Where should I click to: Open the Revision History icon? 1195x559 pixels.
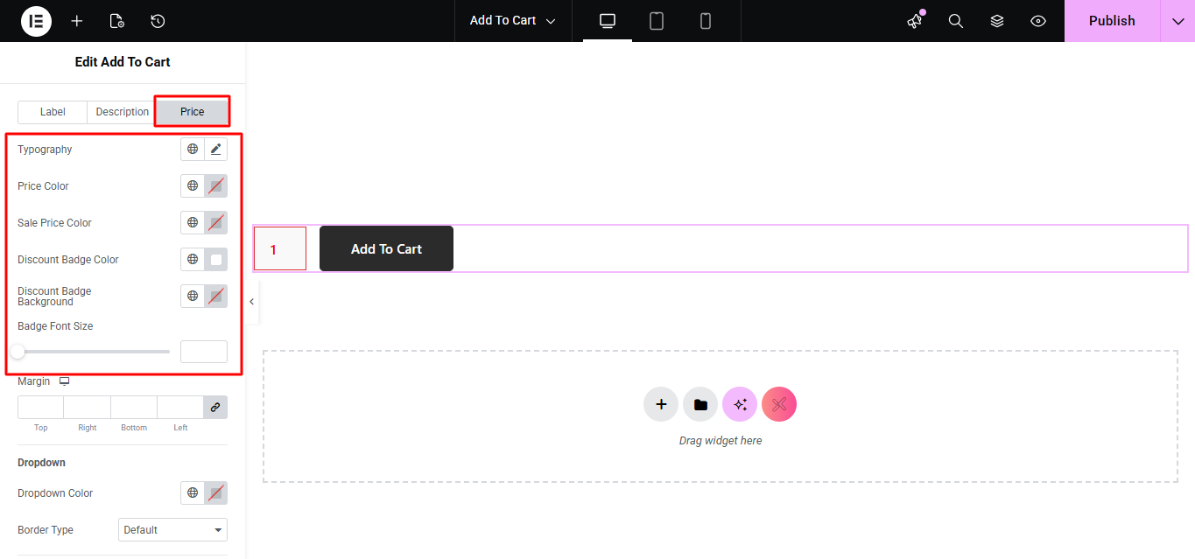tap(158, 21)
